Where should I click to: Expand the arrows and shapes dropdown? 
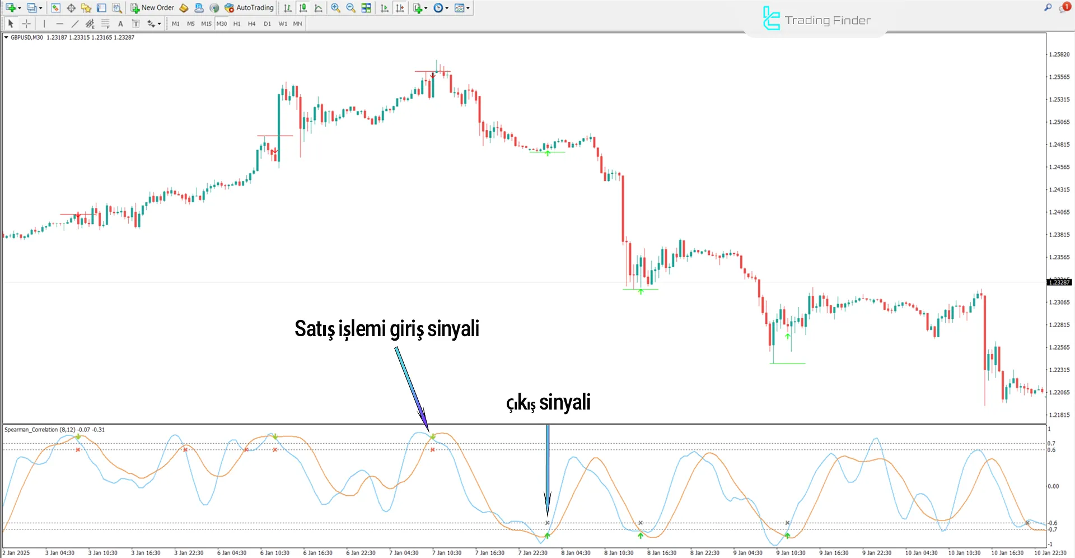(160, 24)
